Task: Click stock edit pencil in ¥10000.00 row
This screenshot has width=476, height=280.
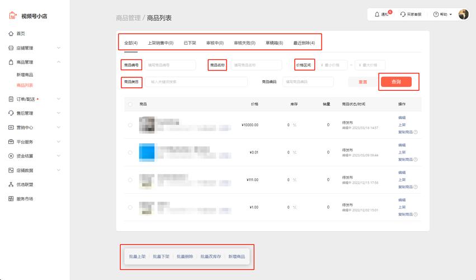Action: [294, 125]
